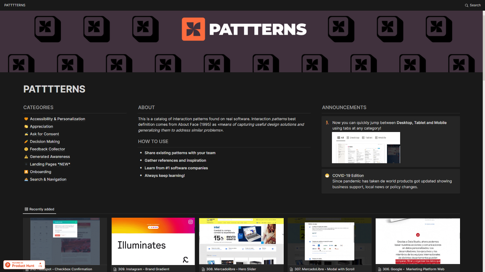Click 'Share existing patterns with your team' bullet
The image size is (485, 272).
coord(180,153)
